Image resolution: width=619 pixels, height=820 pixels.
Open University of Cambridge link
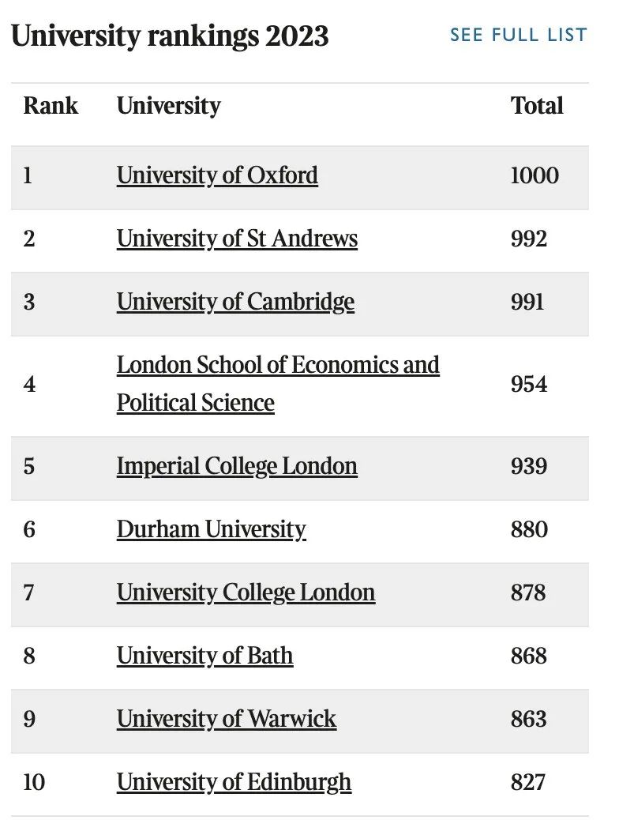(235, 303)
